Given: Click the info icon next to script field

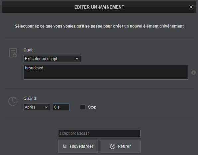Looking at the screenshot, I should pyautogui.click(x=194, y=72).
